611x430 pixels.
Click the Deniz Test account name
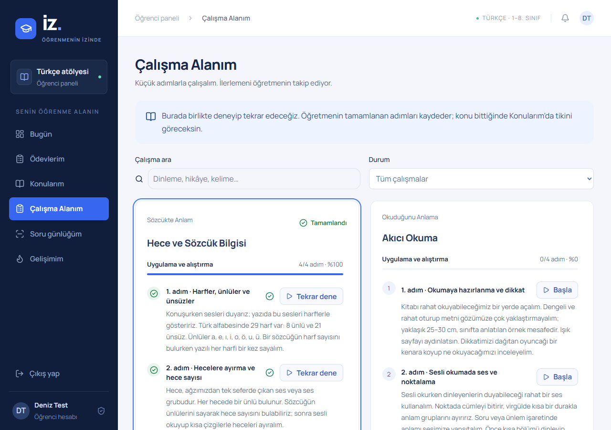(51, 405)
